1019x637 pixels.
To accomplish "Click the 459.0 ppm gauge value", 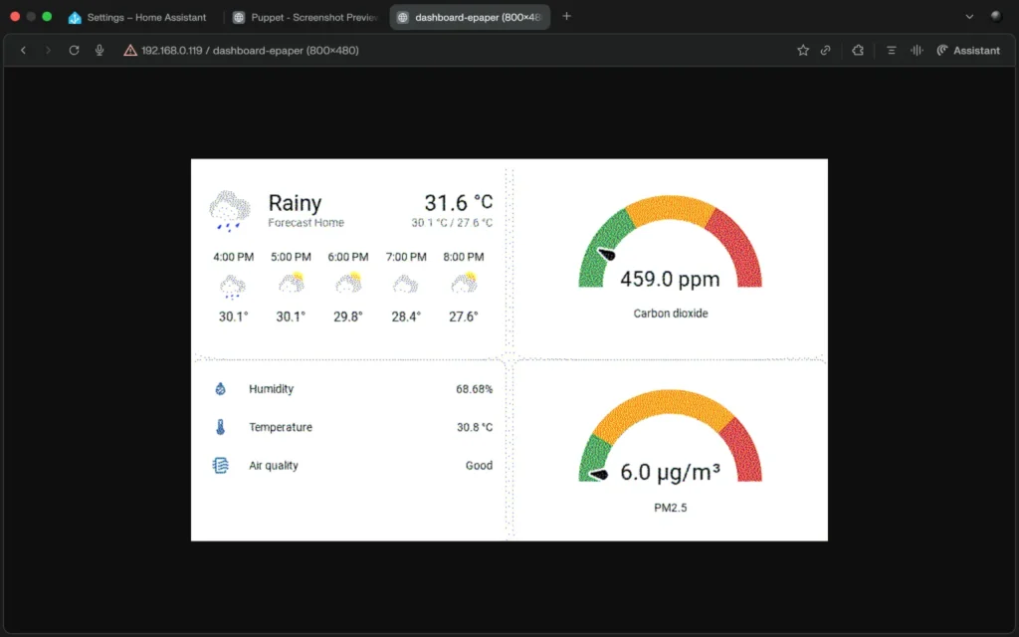I will click(670, 279).
